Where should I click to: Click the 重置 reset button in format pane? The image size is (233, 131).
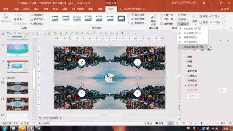193,96
